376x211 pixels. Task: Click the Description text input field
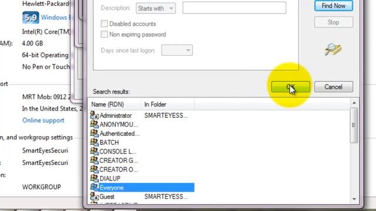pyautogui.click(x=234, y=8)
